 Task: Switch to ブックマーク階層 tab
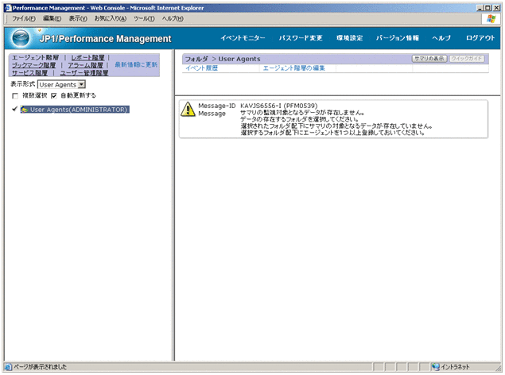pos(33,65)
